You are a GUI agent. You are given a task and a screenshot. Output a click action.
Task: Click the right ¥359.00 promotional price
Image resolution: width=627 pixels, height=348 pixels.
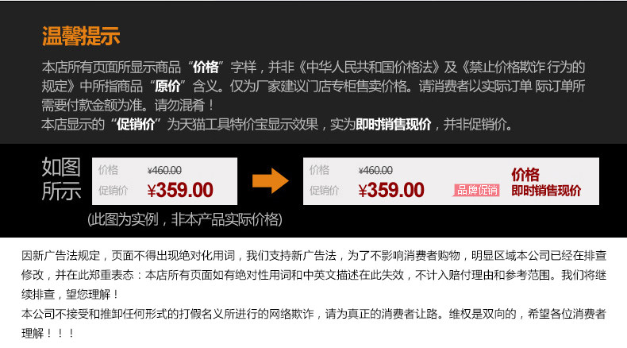[391, 190]
